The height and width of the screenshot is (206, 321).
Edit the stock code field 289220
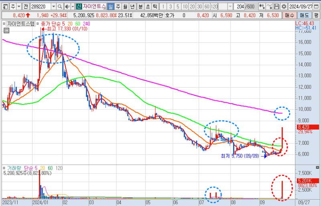[41, 7]
